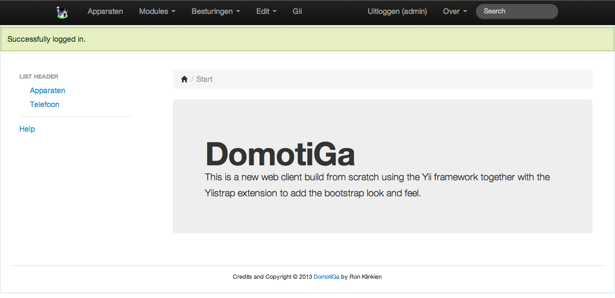The image size is (615, 298).
Task: Click the Start breadcrumb item
Action: 204,79
